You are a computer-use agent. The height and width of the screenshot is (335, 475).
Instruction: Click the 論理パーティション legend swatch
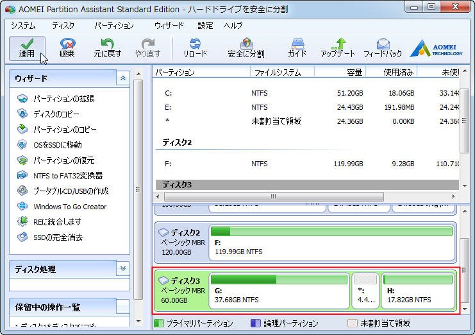tap(256, 323)
